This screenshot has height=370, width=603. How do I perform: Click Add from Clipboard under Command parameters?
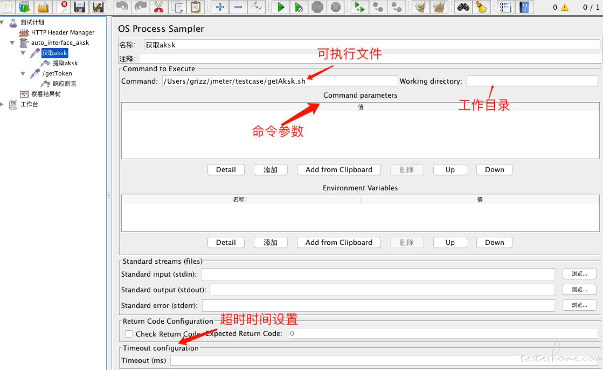click(339, 169)
